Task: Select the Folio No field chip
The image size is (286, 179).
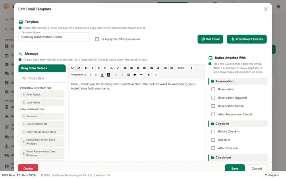Action: (42, 116)
